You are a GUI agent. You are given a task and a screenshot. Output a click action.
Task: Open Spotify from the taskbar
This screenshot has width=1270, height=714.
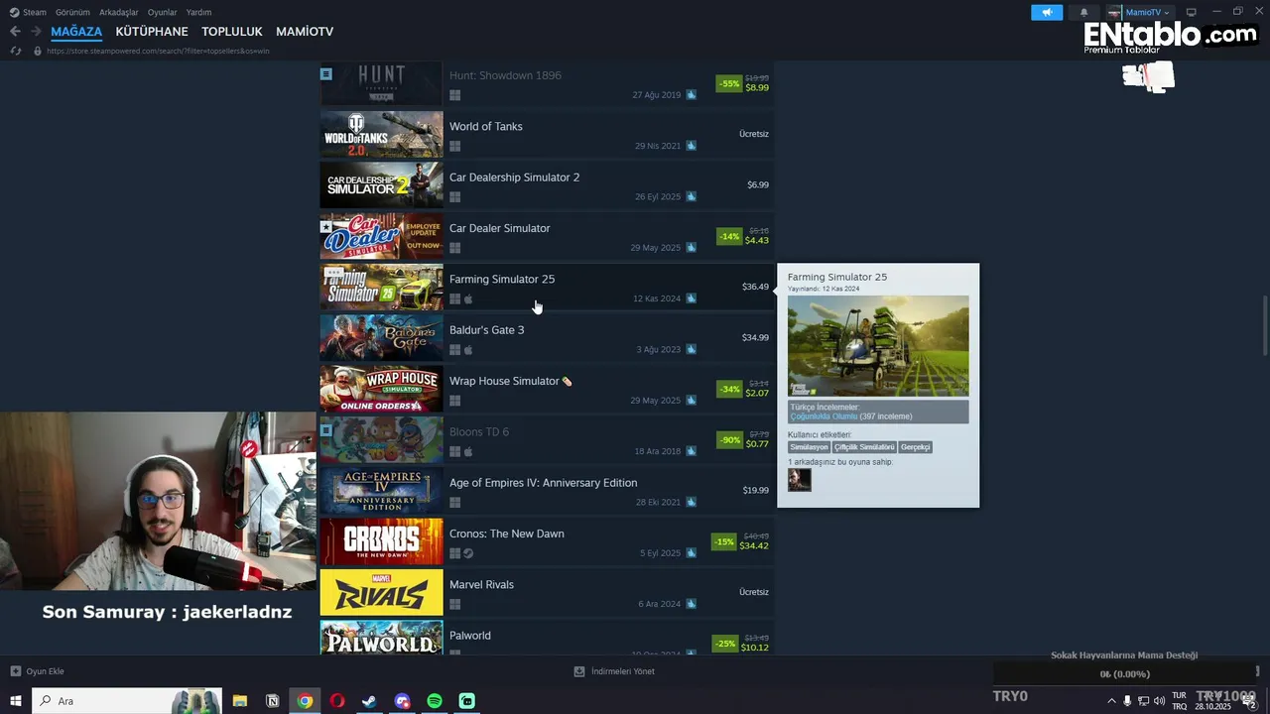(435, 701)
